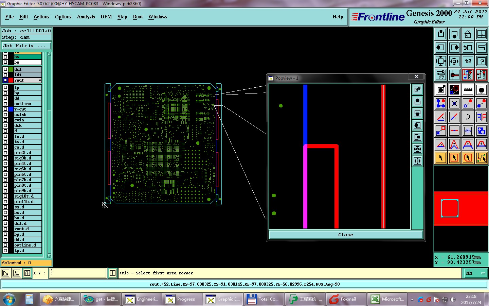The width and height of the screenshot is (489, 306).
Task: Click the layer list scroll down arrow
Action: click(49, 255)
